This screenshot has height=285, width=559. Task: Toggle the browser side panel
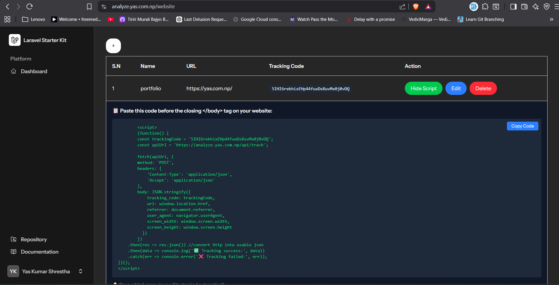pyautogui.click(x=513, y=6)
